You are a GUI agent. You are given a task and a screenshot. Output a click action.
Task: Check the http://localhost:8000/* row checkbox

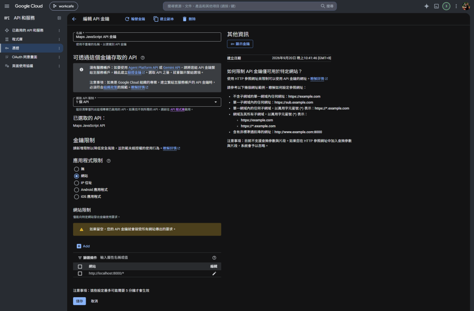click(x=80, y=274)
